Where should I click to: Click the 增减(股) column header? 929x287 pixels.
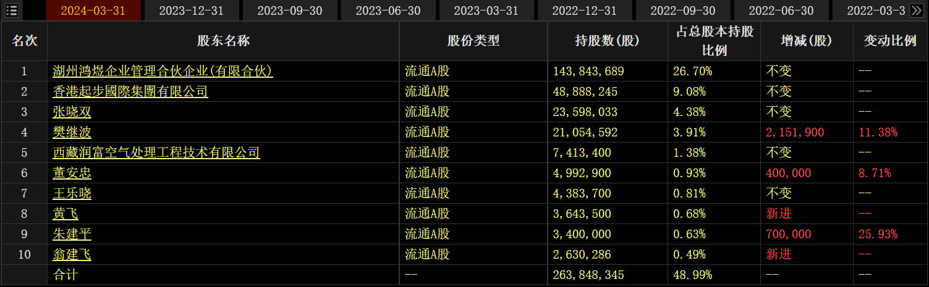point(807,41)
